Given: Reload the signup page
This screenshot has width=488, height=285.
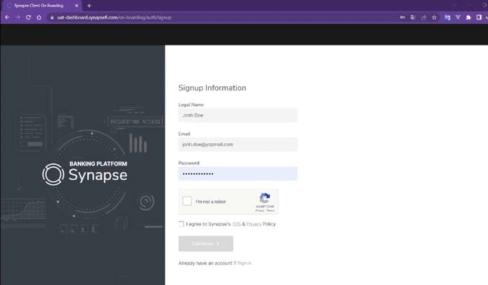Looking at the screenshot, I should click(x=28, y=17).
